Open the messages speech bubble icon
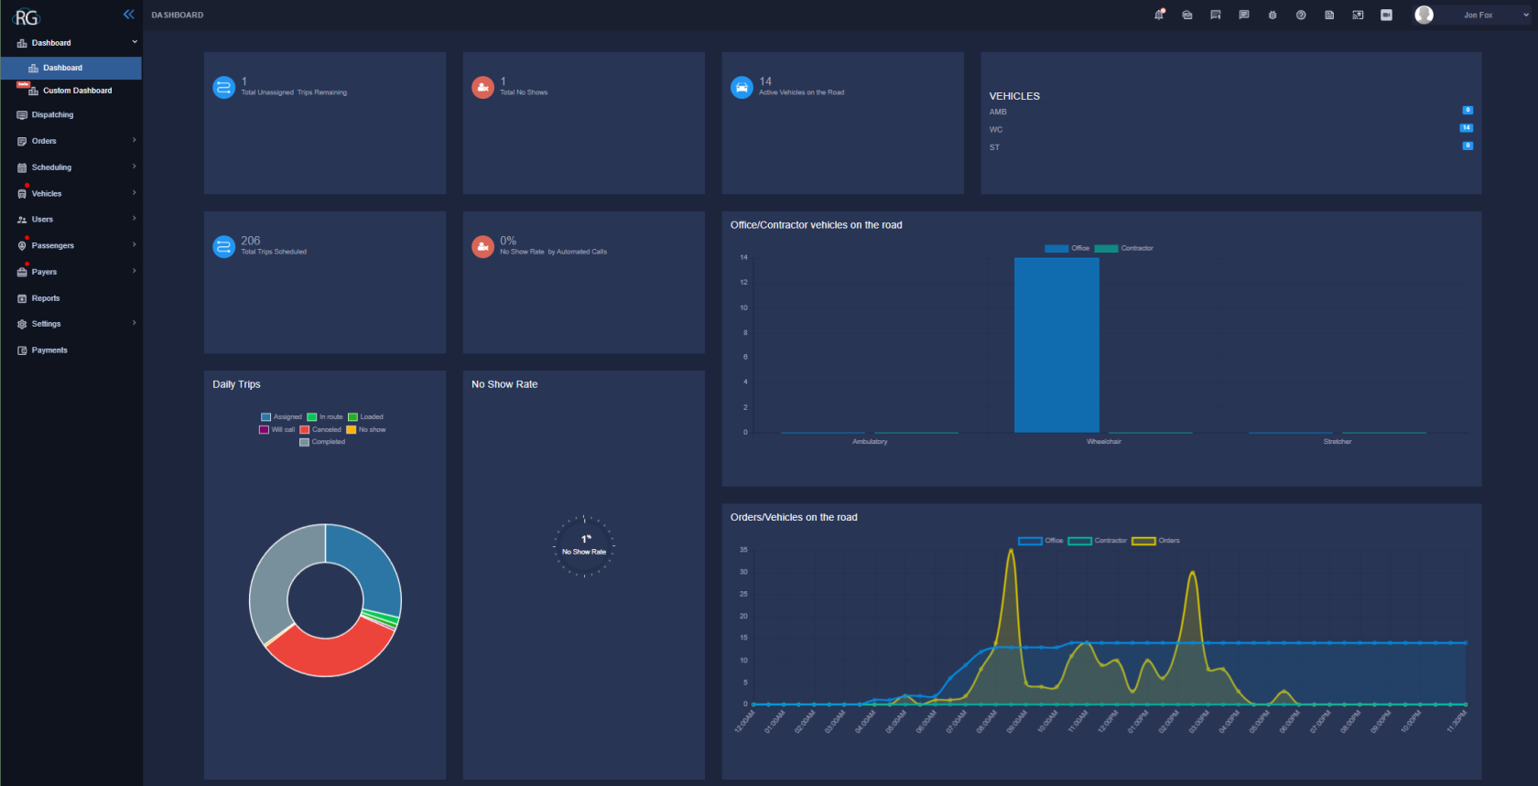The height and width of the screenshot is (786, 1538). 1244,15
